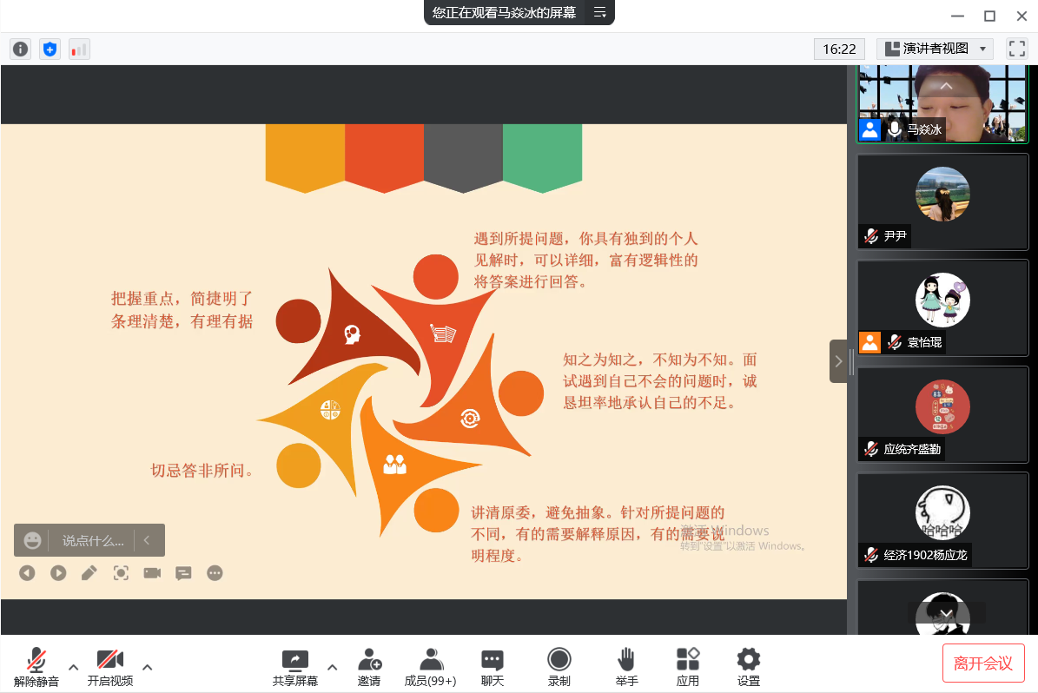Start recording with the 录制 button
1038x693 pixels.
[559, 666]
